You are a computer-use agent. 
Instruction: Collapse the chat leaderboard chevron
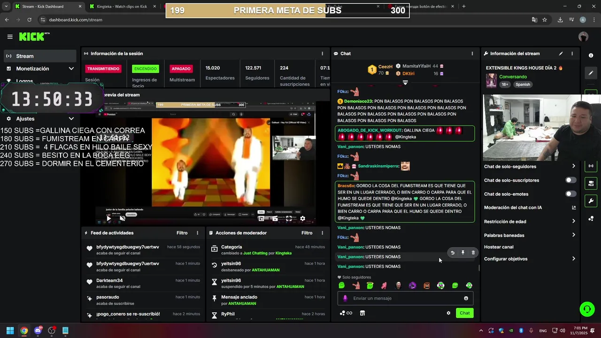(405, 83)
